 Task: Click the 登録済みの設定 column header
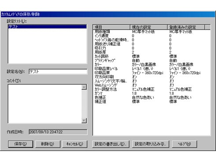(186, 27)
